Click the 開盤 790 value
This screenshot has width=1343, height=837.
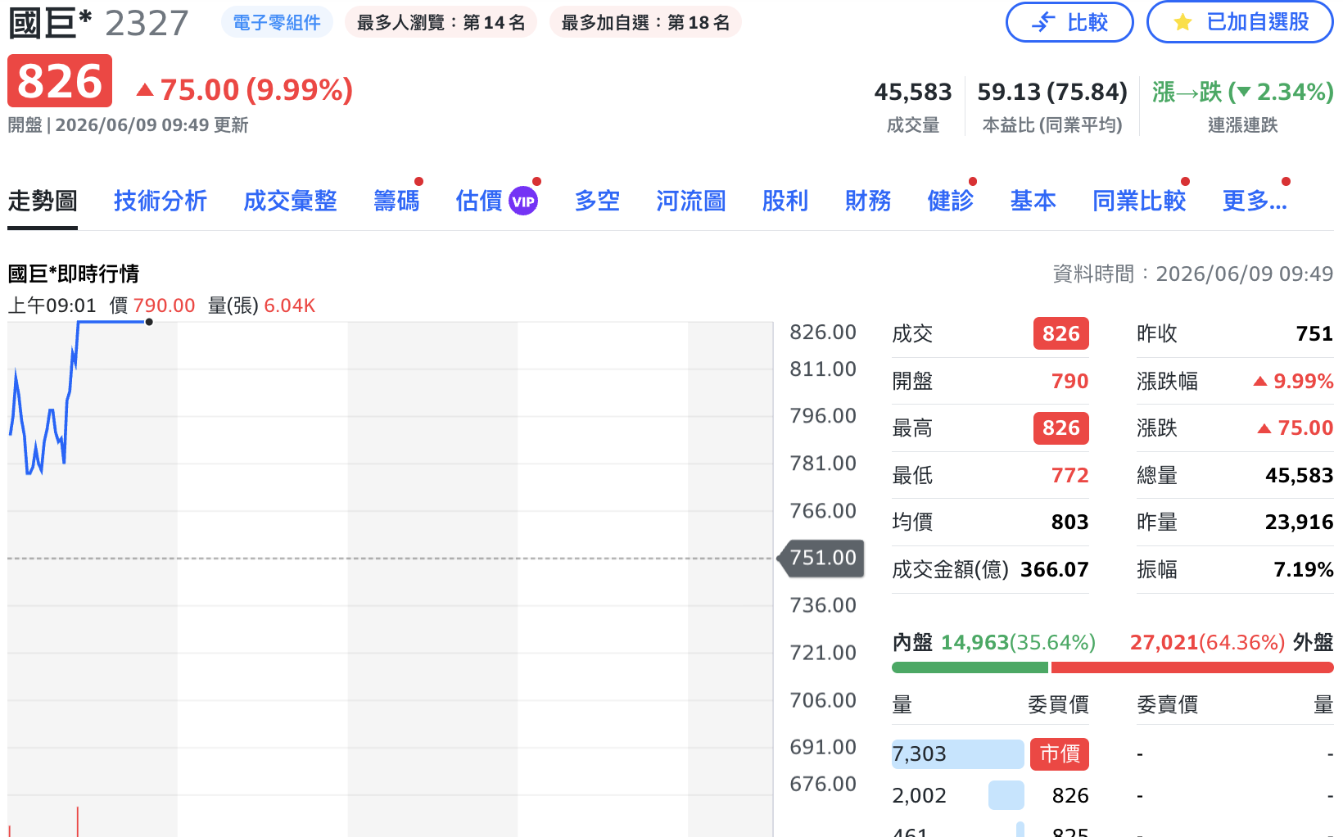(x=1069, y=381)
